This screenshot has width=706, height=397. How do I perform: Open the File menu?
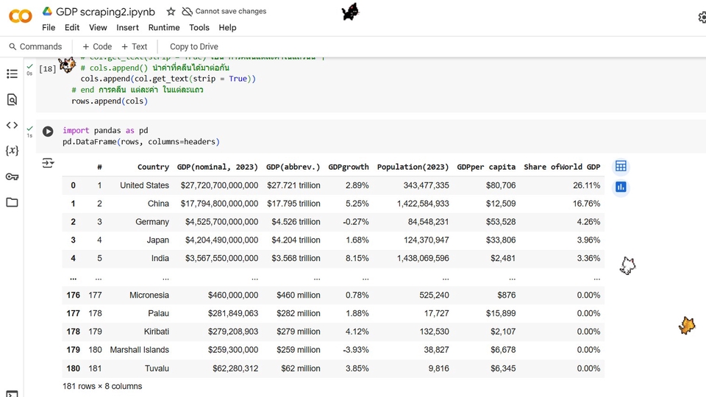[49, 27]
